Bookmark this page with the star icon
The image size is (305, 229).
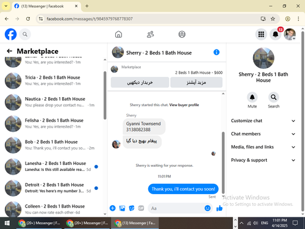[273, 19]
